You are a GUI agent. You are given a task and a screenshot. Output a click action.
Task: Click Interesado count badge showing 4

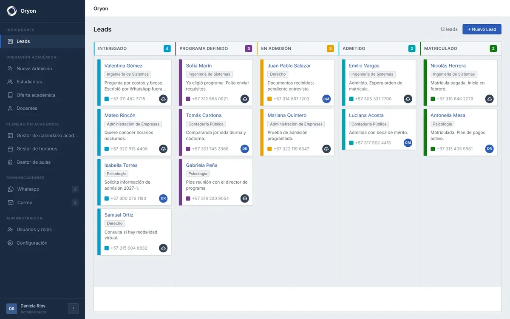(x=167, y=48)
